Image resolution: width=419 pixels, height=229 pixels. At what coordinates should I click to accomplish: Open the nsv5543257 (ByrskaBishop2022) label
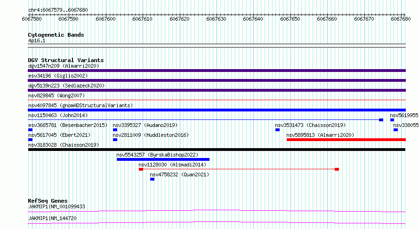pos(157,155)
